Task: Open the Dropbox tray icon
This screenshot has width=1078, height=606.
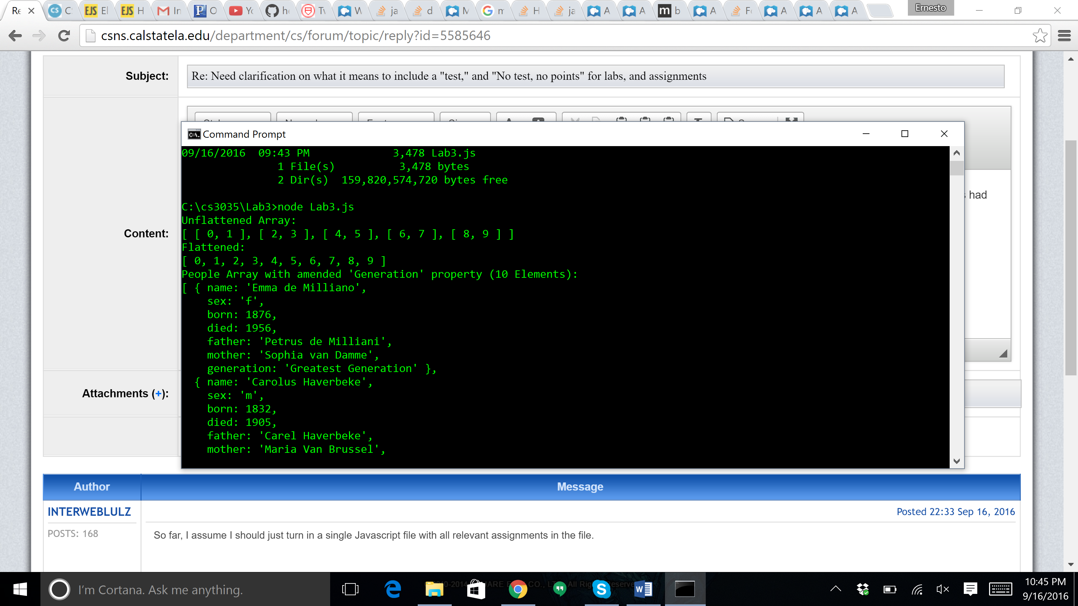Action: tap(862, 589)
